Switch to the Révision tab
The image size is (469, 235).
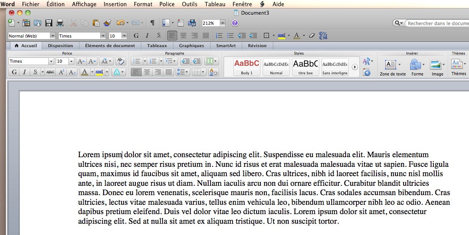pyautogui.click(x=257, y=46)
